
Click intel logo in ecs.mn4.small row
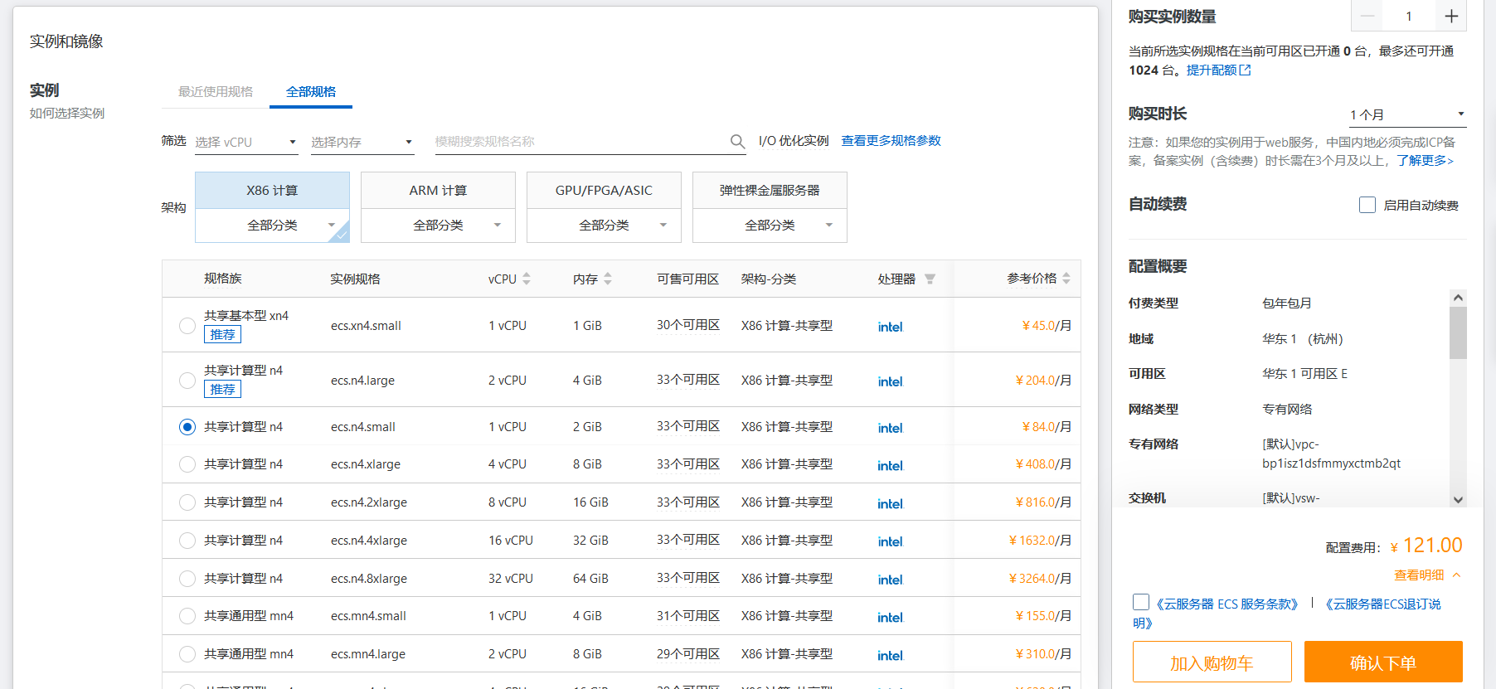click(x=890, y=618)
